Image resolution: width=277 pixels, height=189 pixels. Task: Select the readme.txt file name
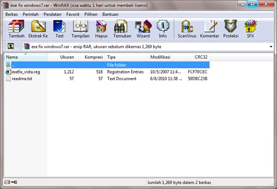[22, 78]
